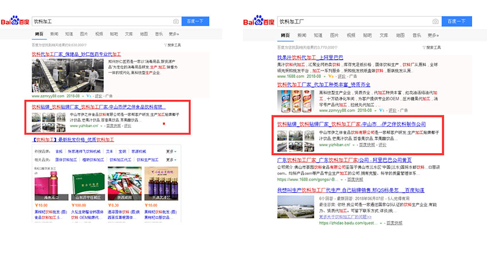Click the V1 badge beside zzmryy88.com in right results
The height and width of the screenshot is (258, 487).
point(382,110)
